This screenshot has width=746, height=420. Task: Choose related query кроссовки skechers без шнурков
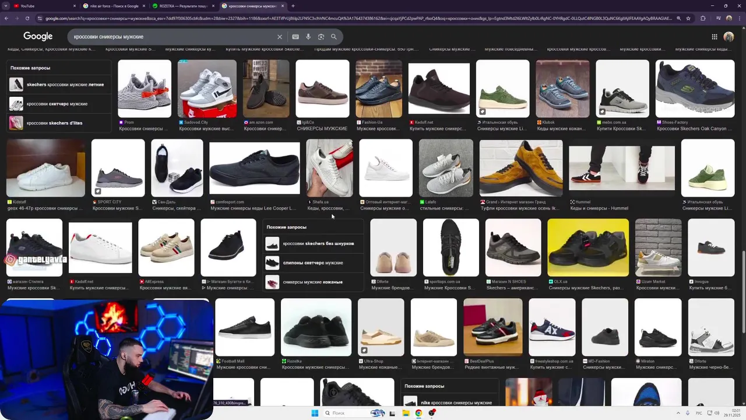tap(314, 243)
